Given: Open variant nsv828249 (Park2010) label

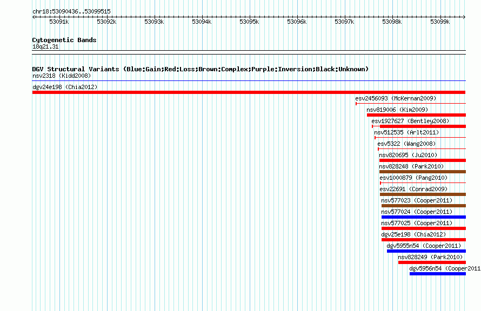Looking at the screenshot, I should [x=430, y=257].
